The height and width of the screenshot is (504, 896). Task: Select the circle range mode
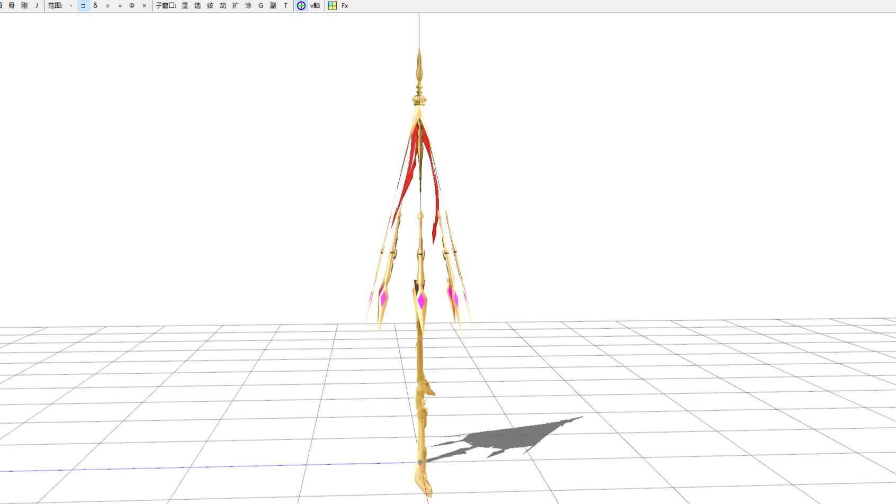tap(107, 5)
